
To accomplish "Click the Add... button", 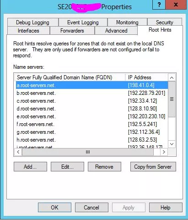I will click(x=30, y=167).
